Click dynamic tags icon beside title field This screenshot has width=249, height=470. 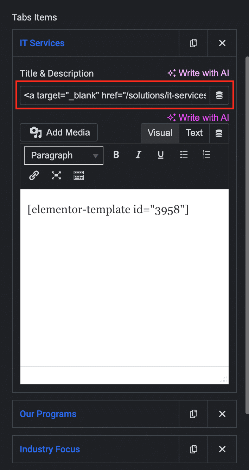point(219,96)
